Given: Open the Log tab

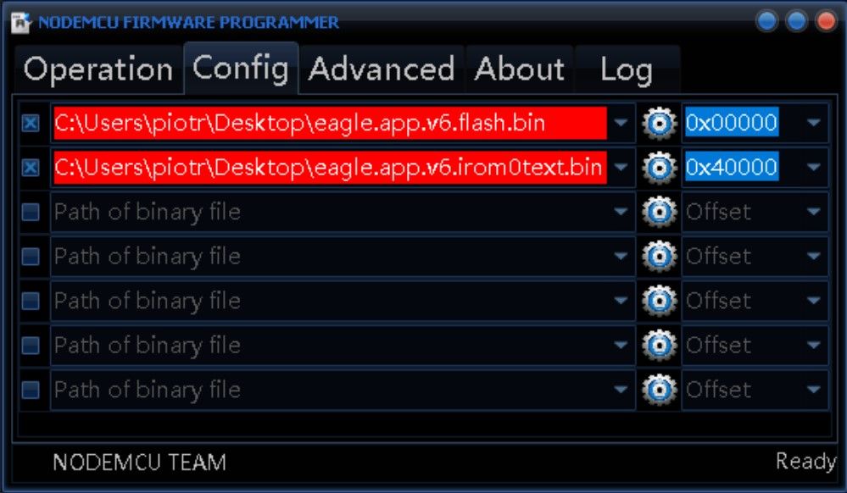Looking at the screenshot, I should (627, 69).
